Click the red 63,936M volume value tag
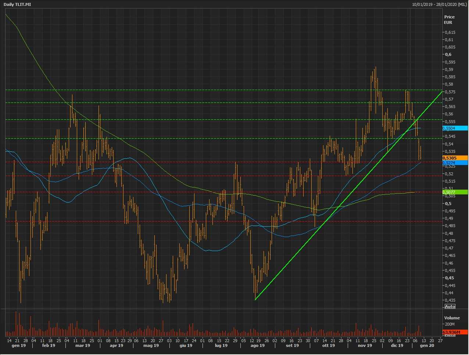This screenshot has height=355, width=469. 455,332
